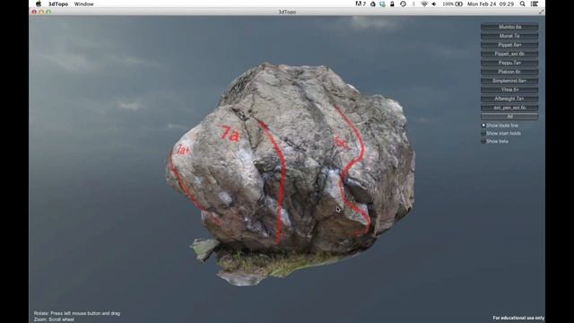Pick the Simplemind 6a+ route

point(509,81)
